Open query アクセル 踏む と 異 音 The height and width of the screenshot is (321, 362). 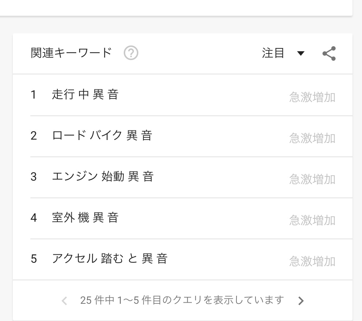point(110,258)
